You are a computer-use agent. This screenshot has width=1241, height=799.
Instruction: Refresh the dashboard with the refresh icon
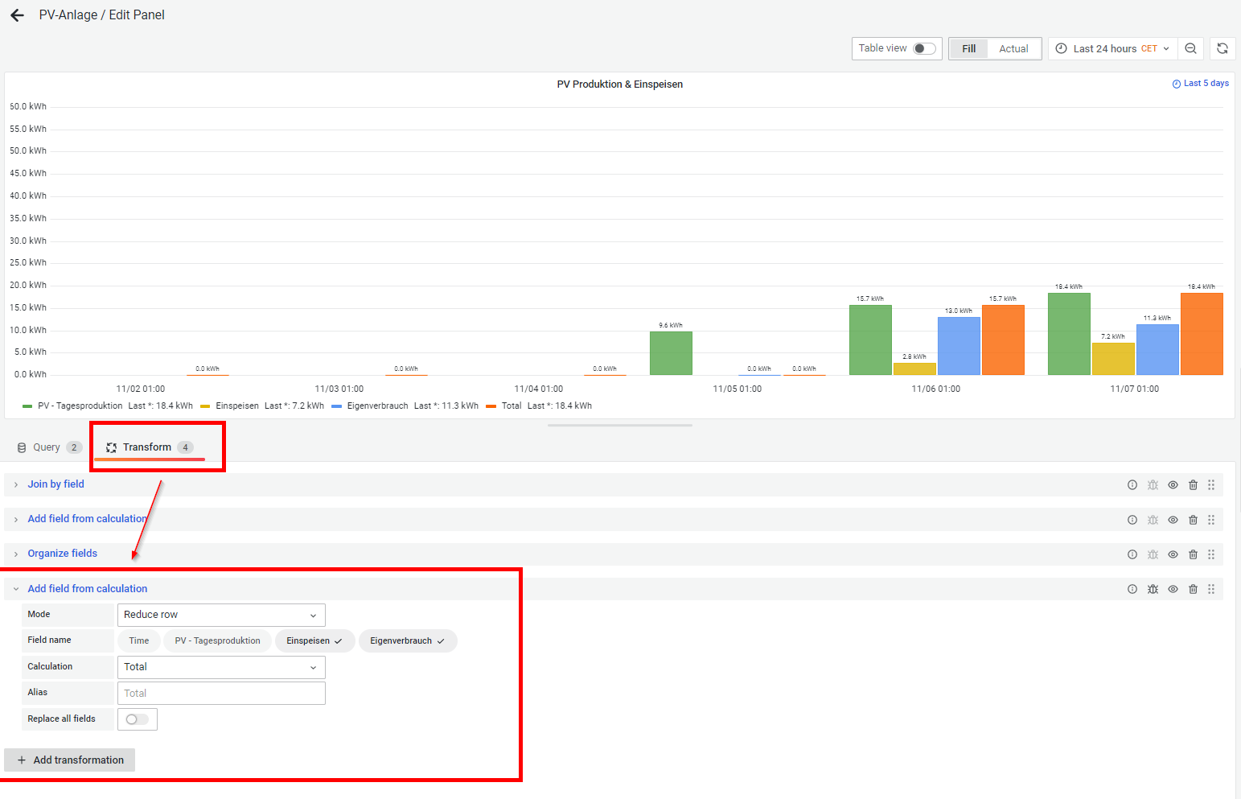coord(1223,48)
